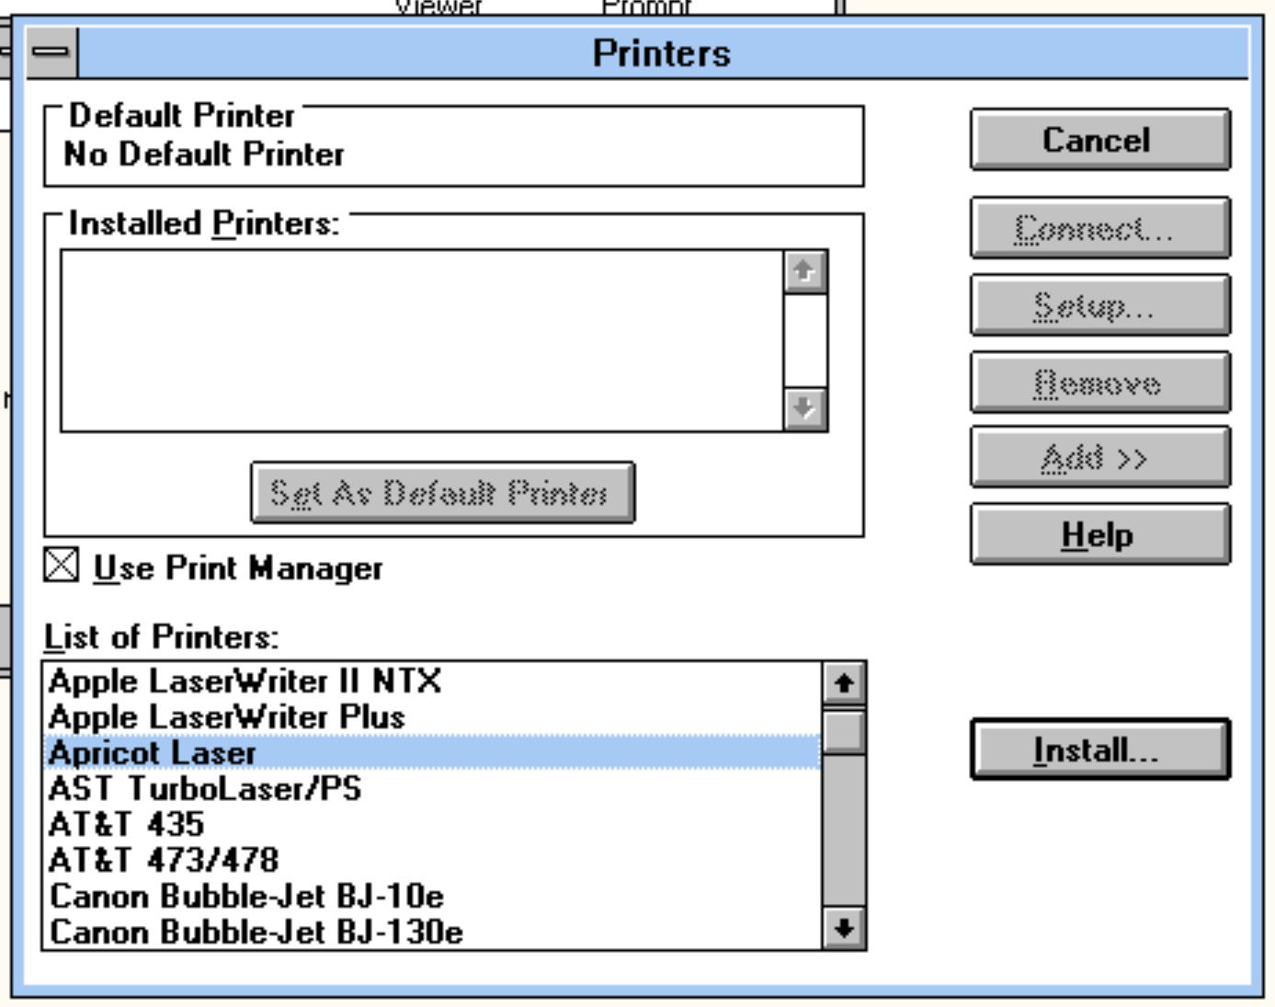Click the Installed Printers scroll down arrow
Screen dimensions: 1275x1007
click(x=805, y=407)
